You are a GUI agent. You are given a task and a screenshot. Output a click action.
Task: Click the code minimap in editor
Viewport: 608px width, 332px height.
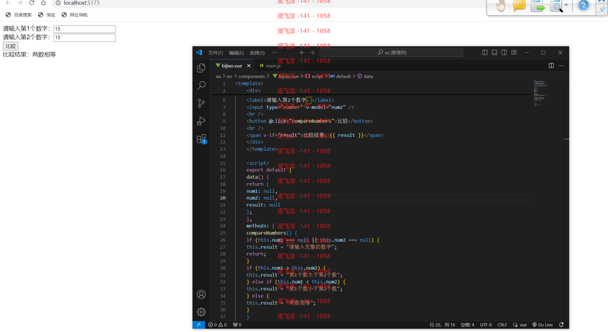pyautogui.click(x=547, y=93)
